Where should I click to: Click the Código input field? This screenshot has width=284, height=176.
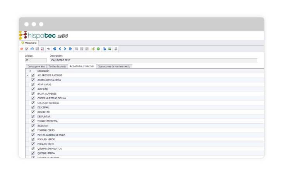point(36,60)
